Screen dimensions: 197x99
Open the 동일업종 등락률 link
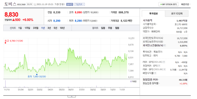[151, 83]
